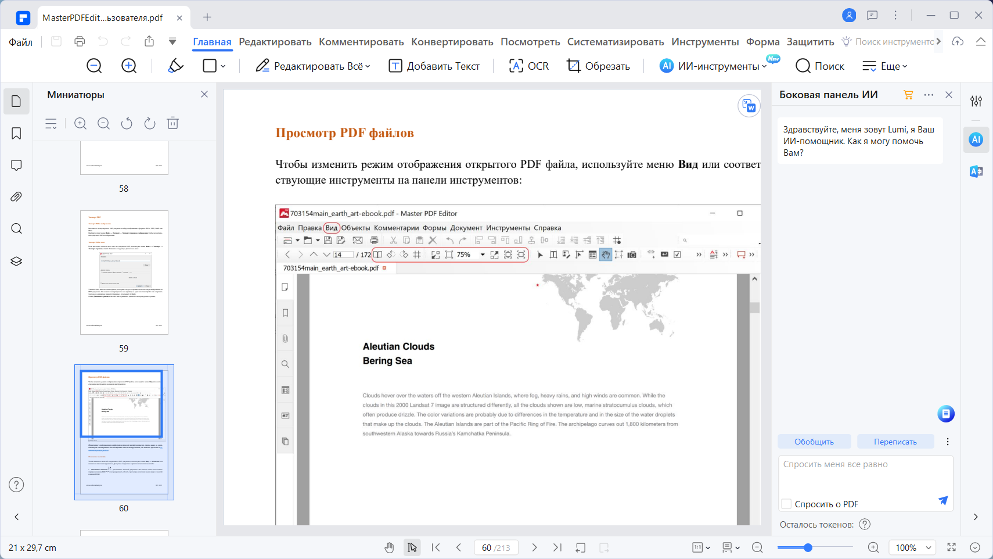Screen dimensions: 993x559
Task: Rotate thumbnails clockwise in Миниатюры panel
Action: pyautogui.click(x=150, y=123)
